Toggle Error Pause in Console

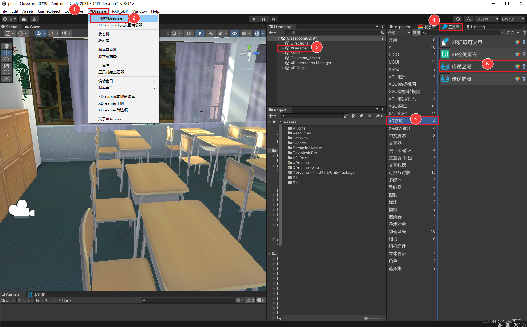[46, 301]
